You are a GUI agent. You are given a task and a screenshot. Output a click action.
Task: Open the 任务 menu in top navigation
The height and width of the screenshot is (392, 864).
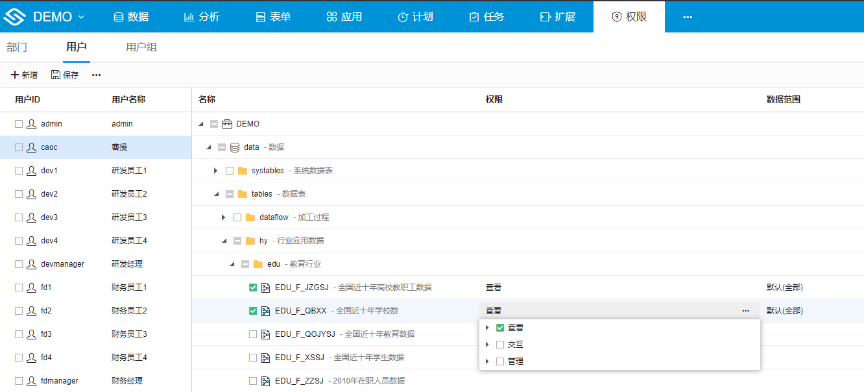point(486,16)
